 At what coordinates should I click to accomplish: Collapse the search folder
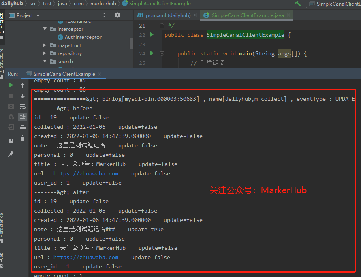tap(45, 61)
